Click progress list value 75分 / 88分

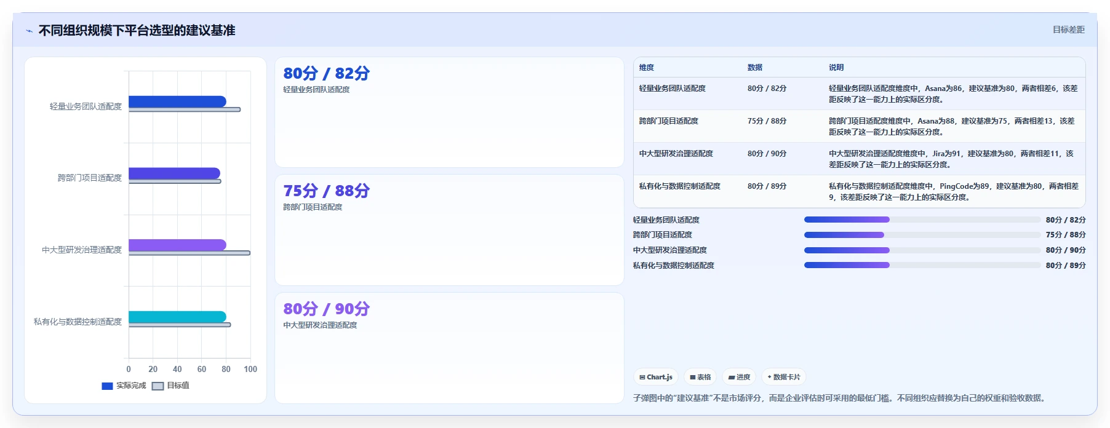pyautogui.click(x=1066, y=235)
